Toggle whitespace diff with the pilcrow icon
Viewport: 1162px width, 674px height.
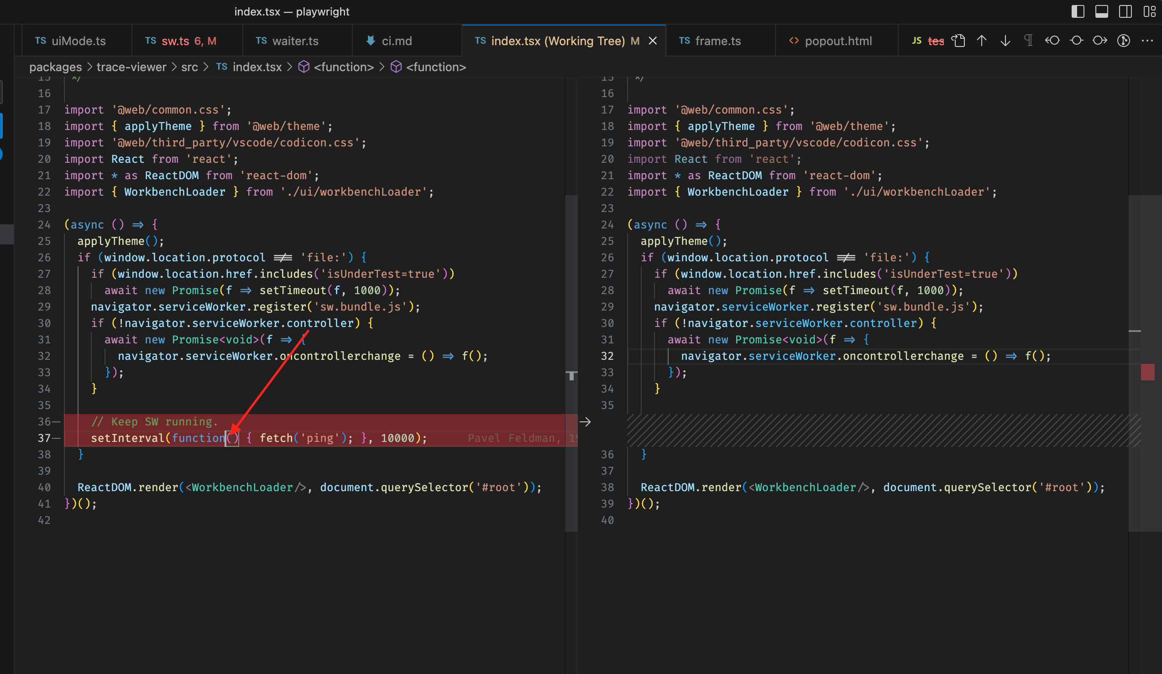click(x=1029, y=41)
